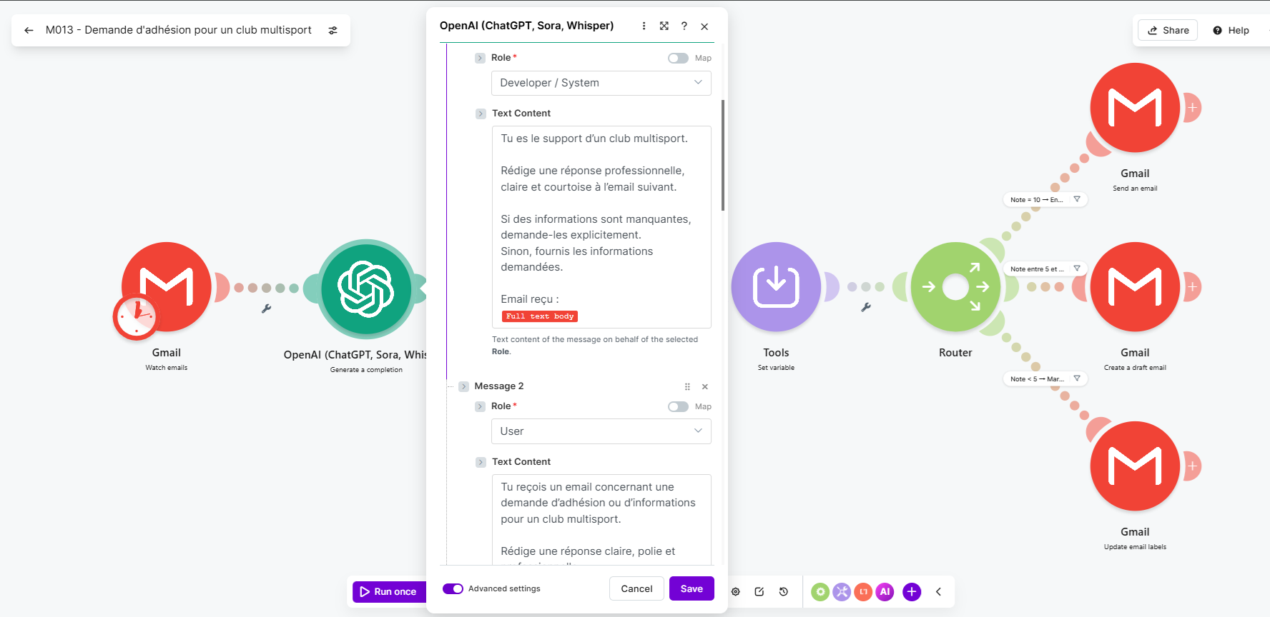Open the Help menu
The height and width of the screenshot is (617, 1270).
click(x=1231, y=30)
